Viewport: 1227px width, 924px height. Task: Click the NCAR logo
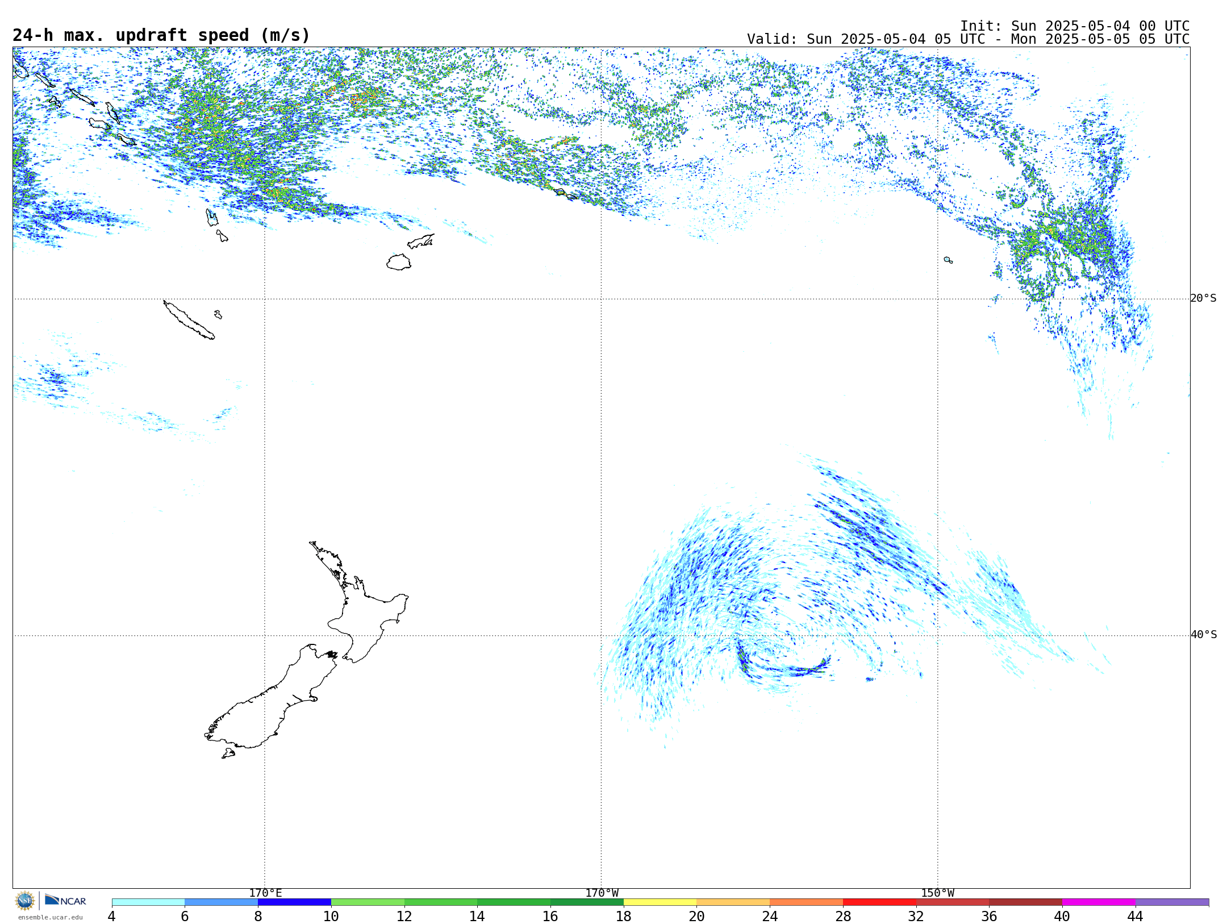[x=65, y=901]
